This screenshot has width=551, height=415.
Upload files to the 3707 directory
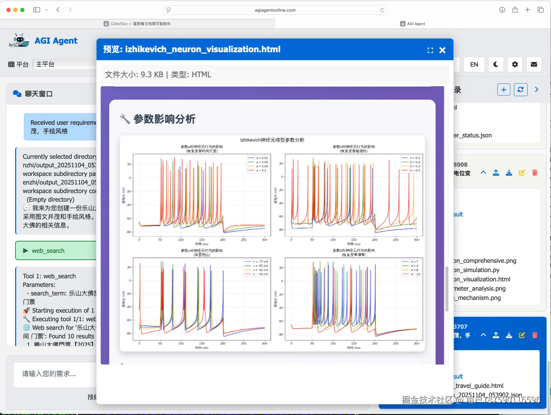[x=496, y=335]
